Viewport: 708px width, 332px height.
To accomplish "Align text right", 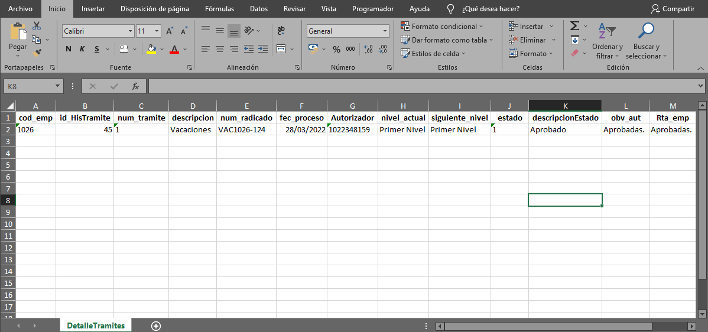I will [234, 48].
